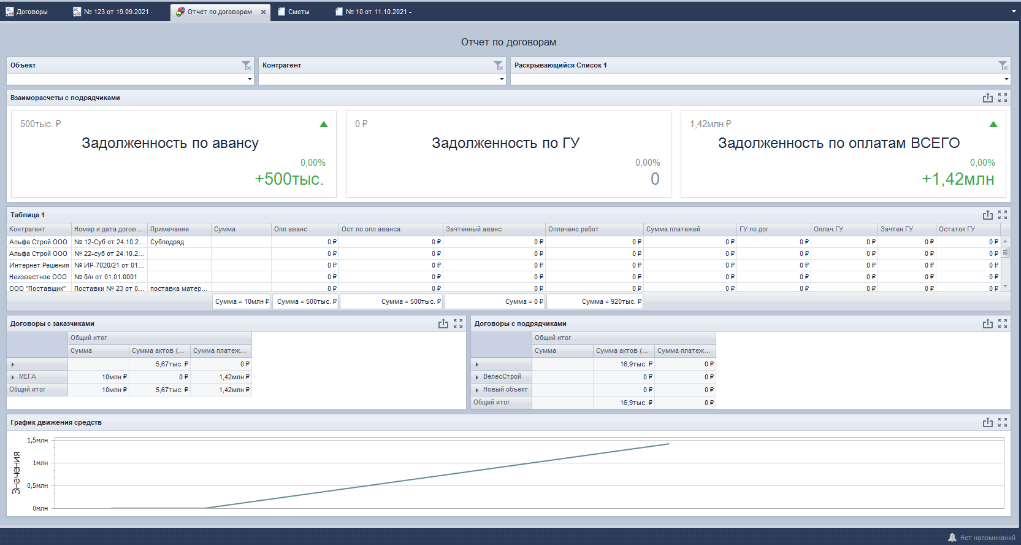Click the notifications bell icon
Screen dimensions: 1021x545
952,538
